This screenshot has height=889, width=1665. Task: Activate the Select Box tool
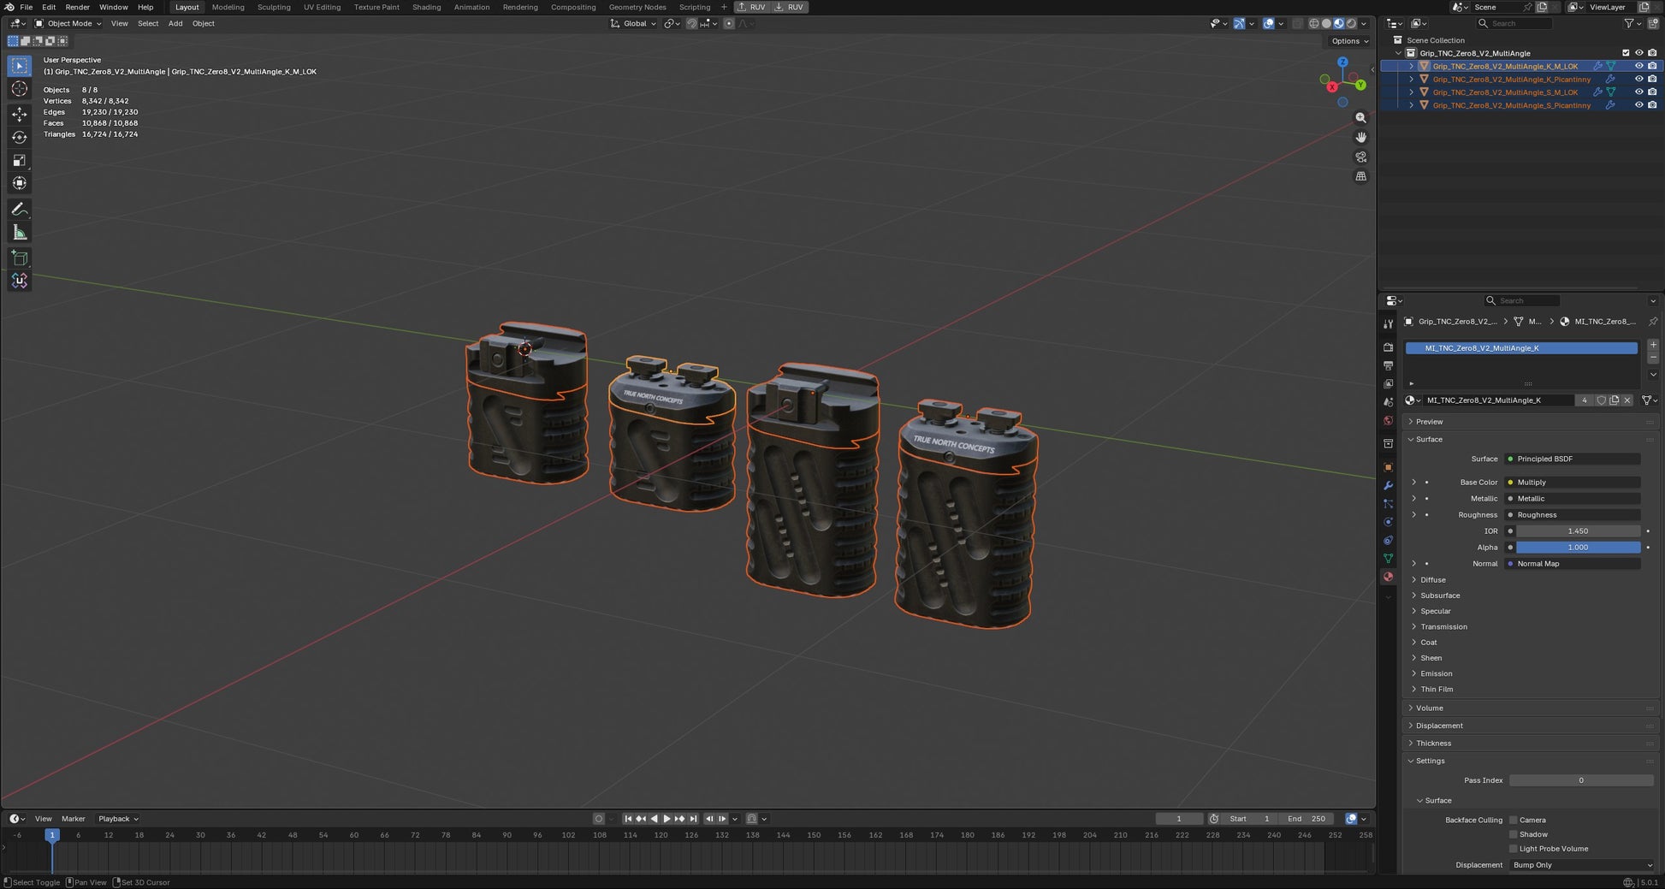coord(20,66)
